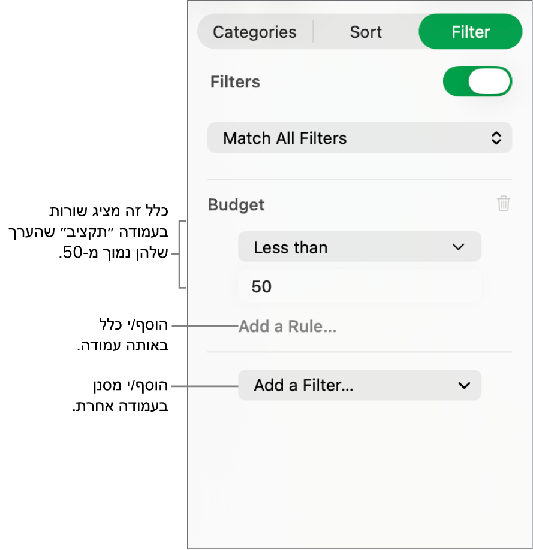Click the Filters label text
533x550 pixels.
235,82
